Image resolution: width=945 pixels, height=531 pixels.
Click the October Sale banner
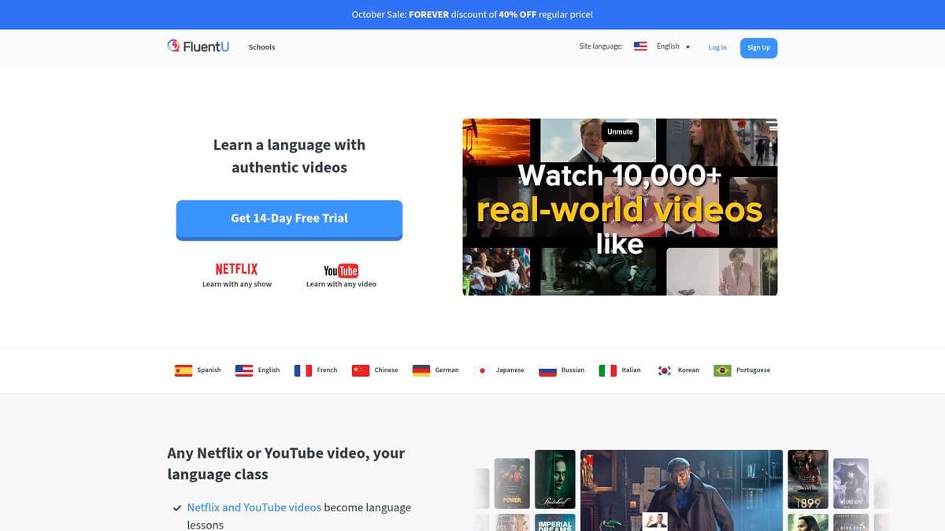pyautogui.click(x=472, y=14)
